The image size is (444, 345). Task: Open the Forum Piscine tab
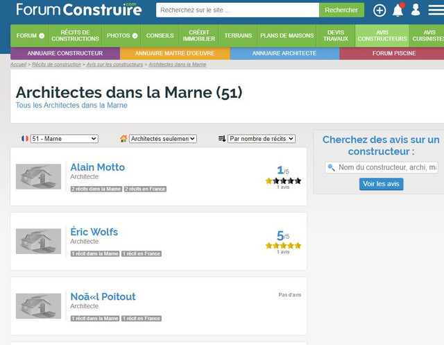[x=393, y=53]
